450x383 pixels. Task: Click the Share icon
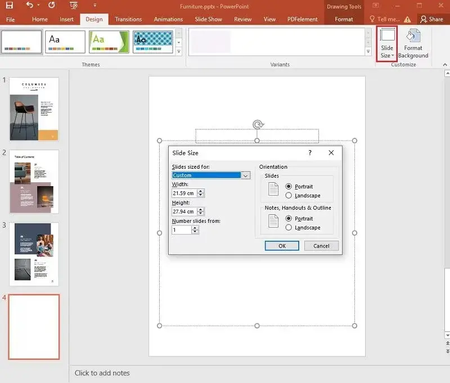[432, 19]
